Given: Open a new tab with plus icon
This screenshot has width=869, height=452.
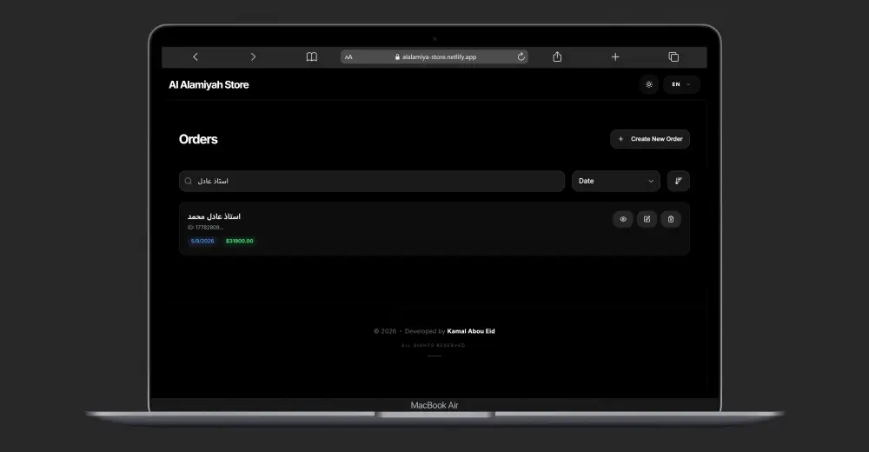Looking at the screenshot, I should point(615,56).
